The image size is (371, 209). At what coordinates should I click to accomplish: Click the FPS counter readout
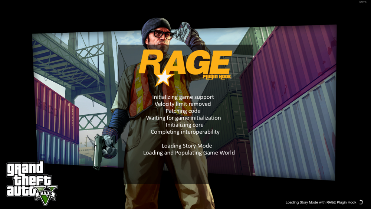click(363, 2)
